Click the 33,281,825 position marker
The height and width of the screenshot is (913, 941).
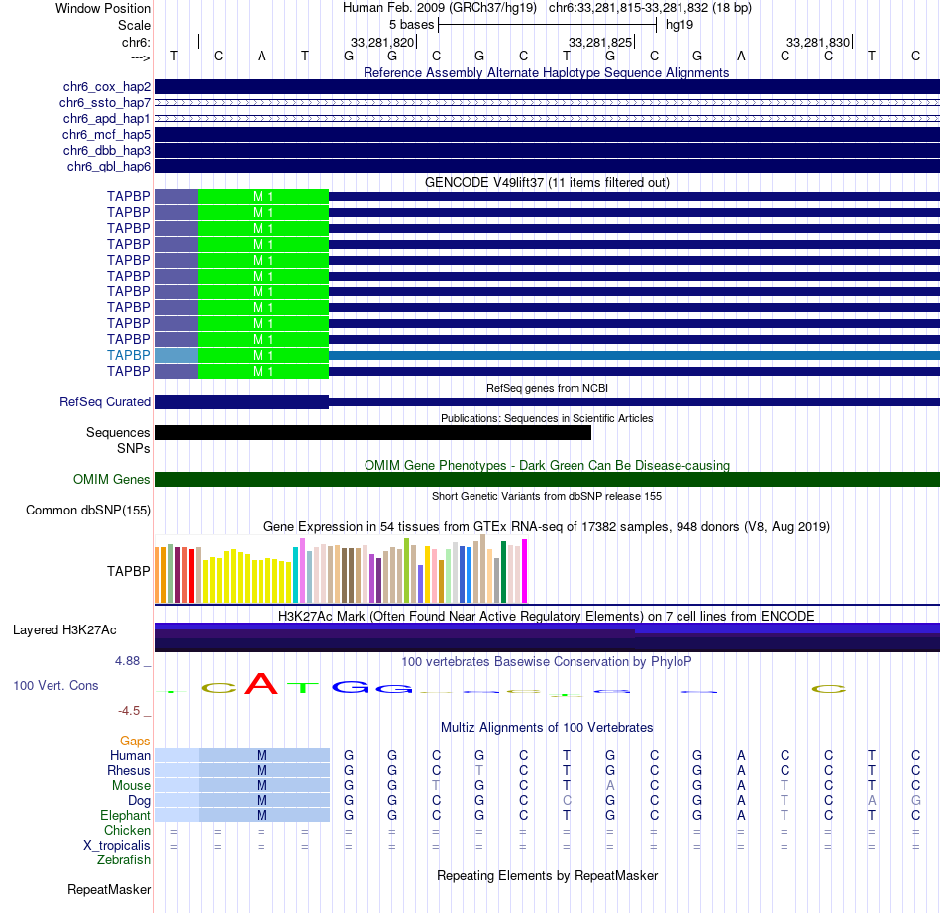click(601, 42)
